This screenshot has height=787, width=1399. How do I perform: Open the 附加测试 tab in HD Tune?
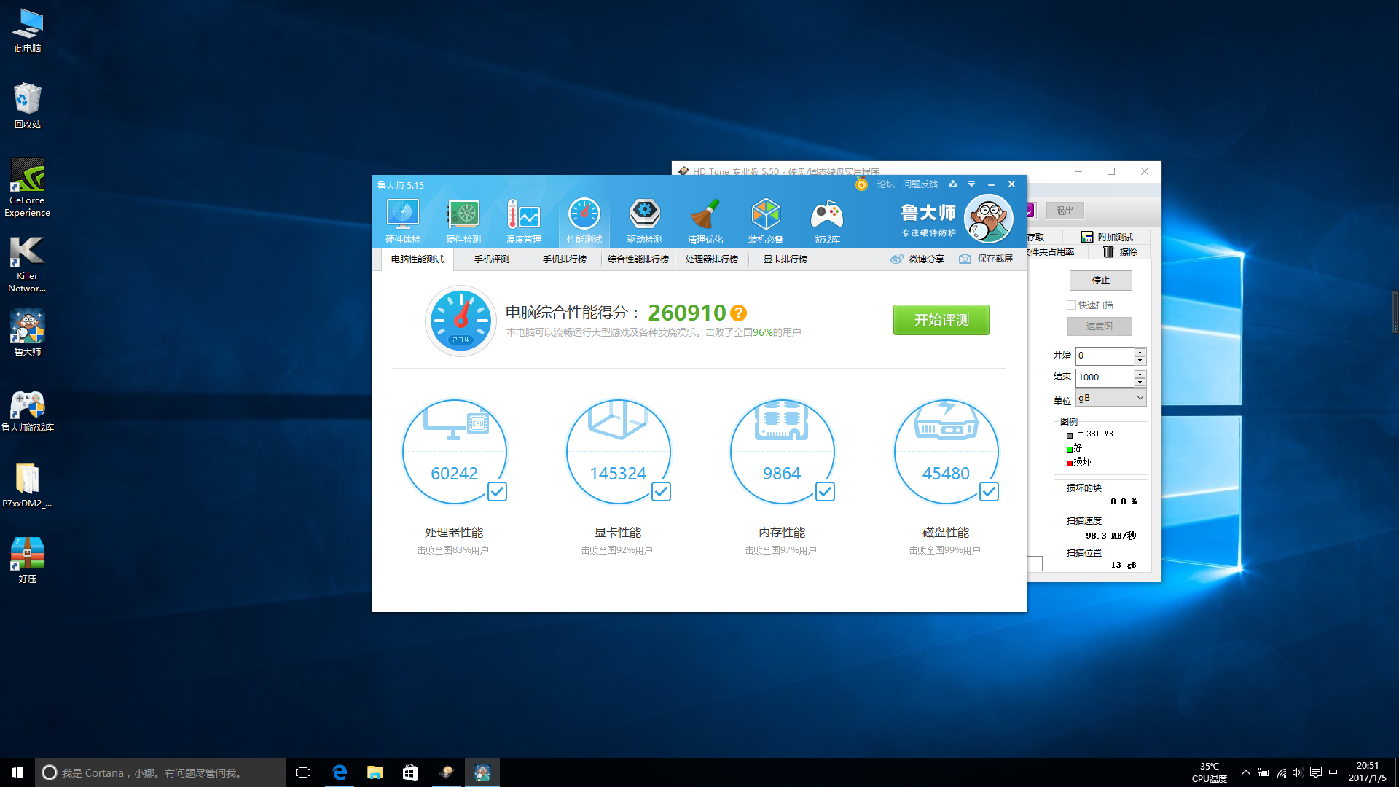(1107, 238)
